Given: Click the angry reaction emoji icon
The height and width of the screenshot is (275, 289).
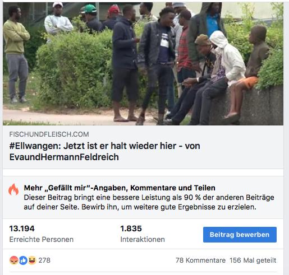Looking at the screenshot, I should click(x=14, y=260).
